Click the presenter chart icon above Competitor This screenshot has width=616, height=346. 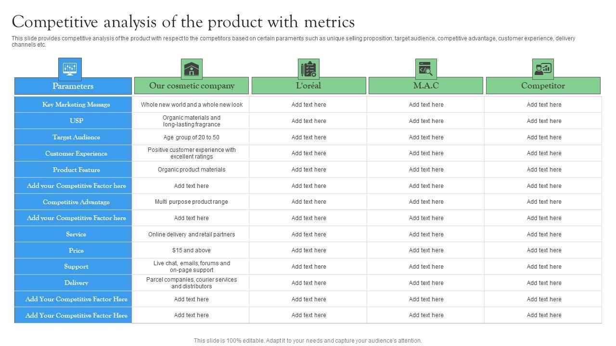click(x=543, y=69)
